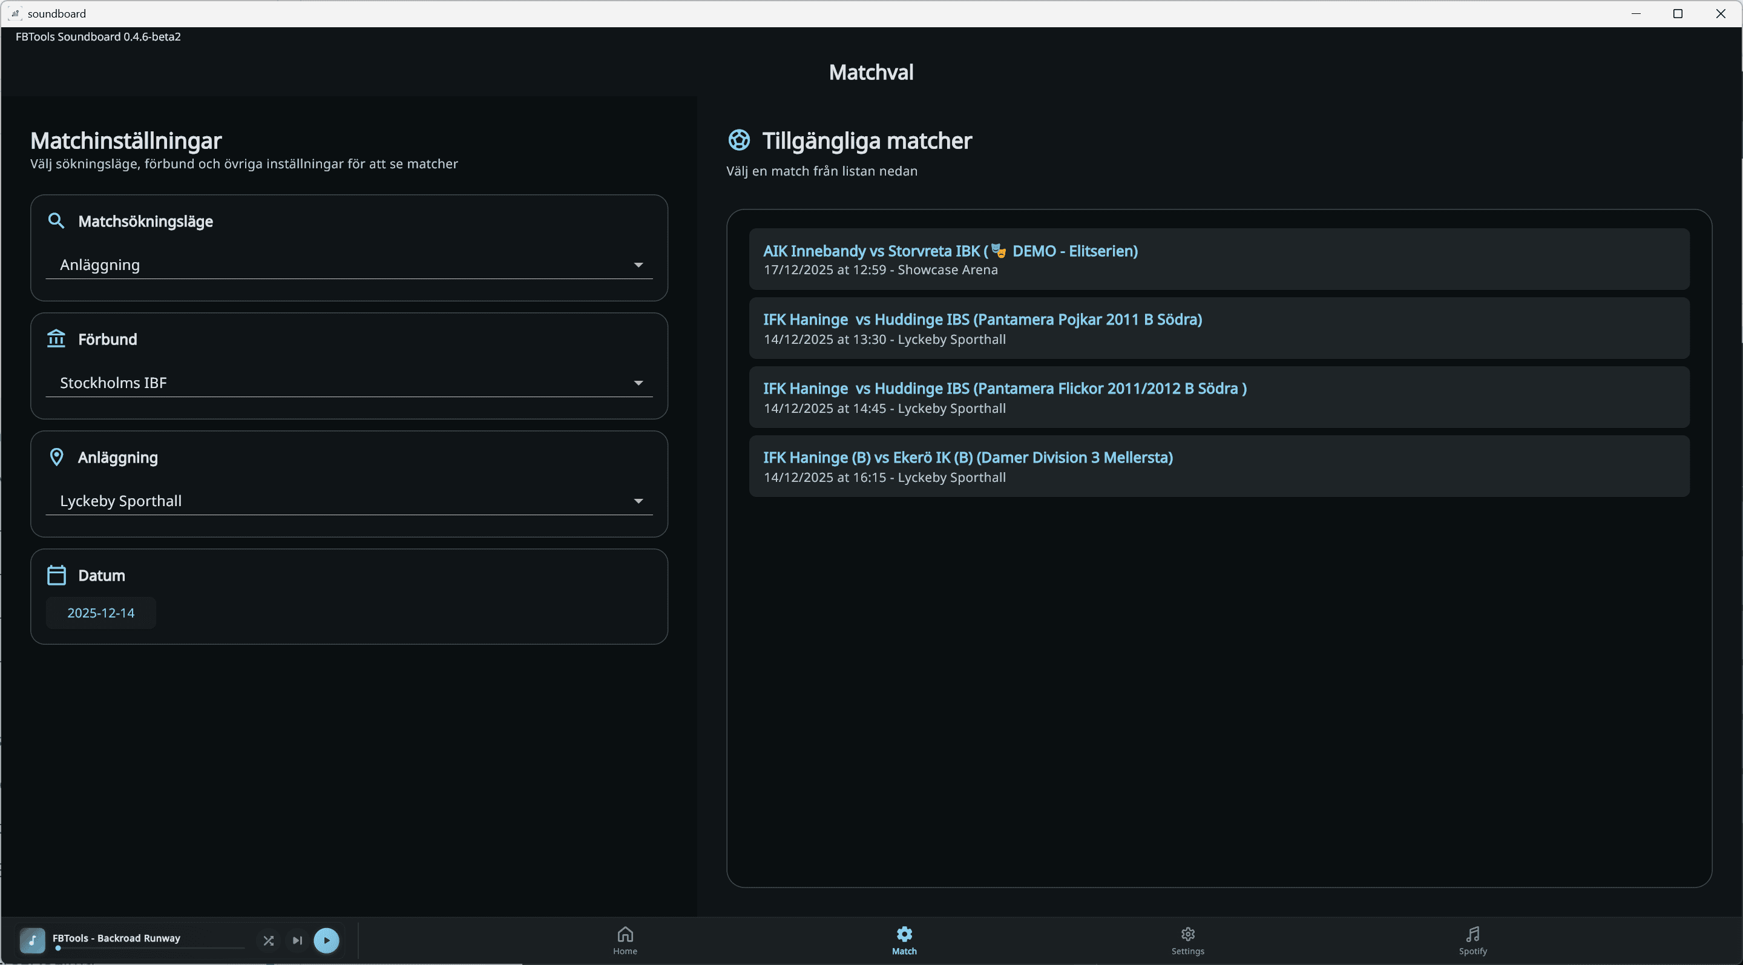Open the Förbund dropdown showing Stockholms IBF
Viewport: 1743px width, 965px height.
pos(349,383)
